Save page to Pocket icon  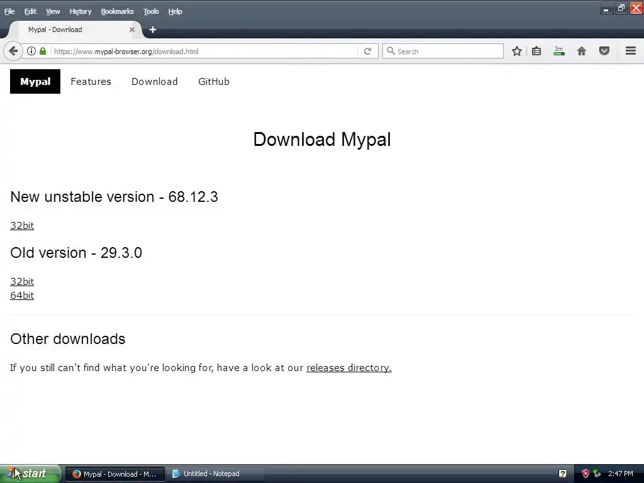click(x=604, y=52)
